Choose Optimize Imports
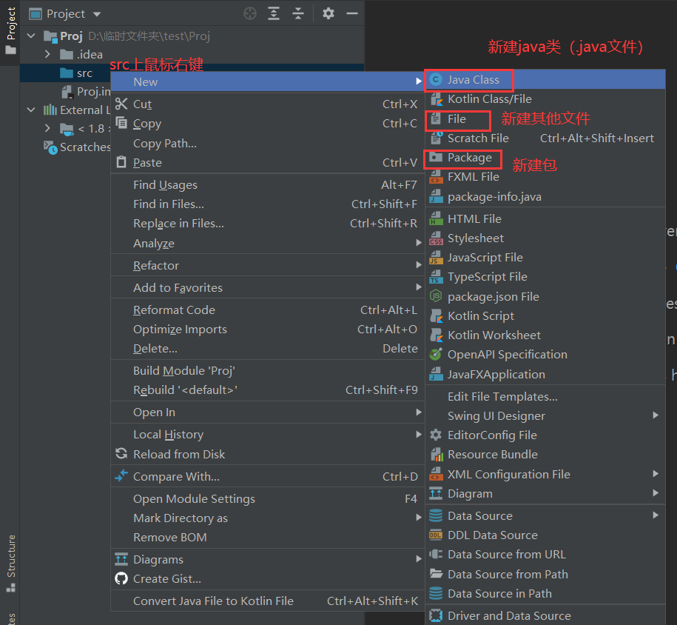The width and height of the screenshot is (677, 625). pyautogui.click(x=268, y=330)
